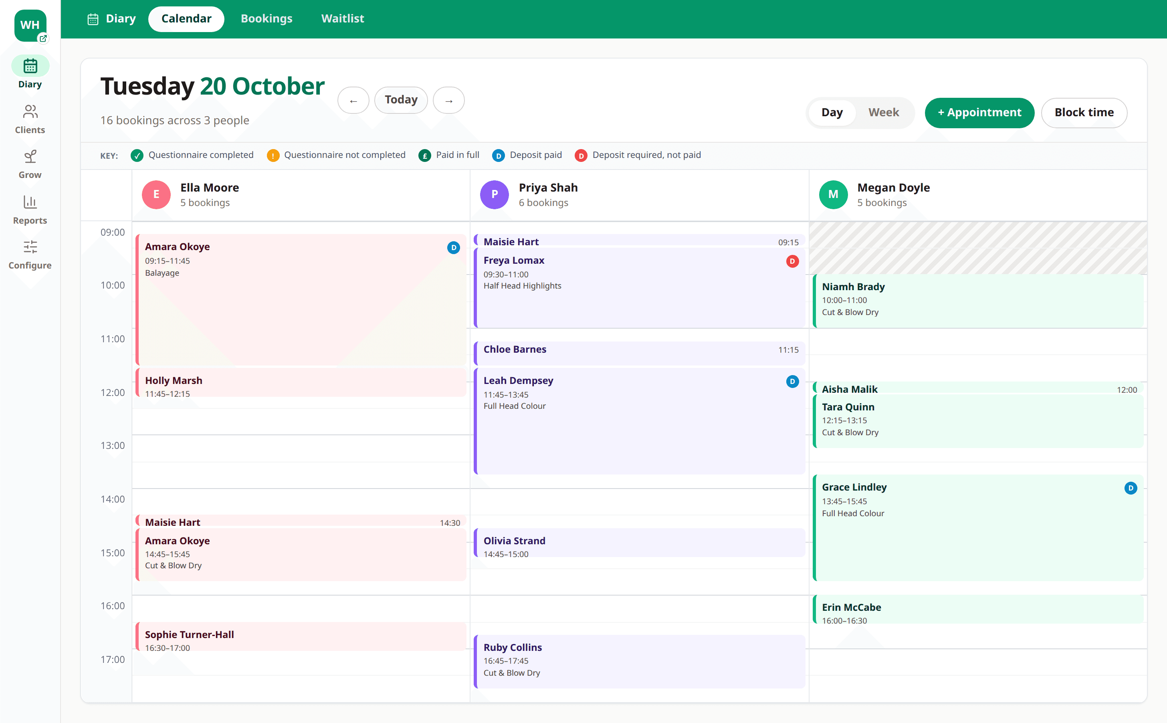Click Priya Shah's avatar
Screen dimensions: 1167x723
[495, 195]
